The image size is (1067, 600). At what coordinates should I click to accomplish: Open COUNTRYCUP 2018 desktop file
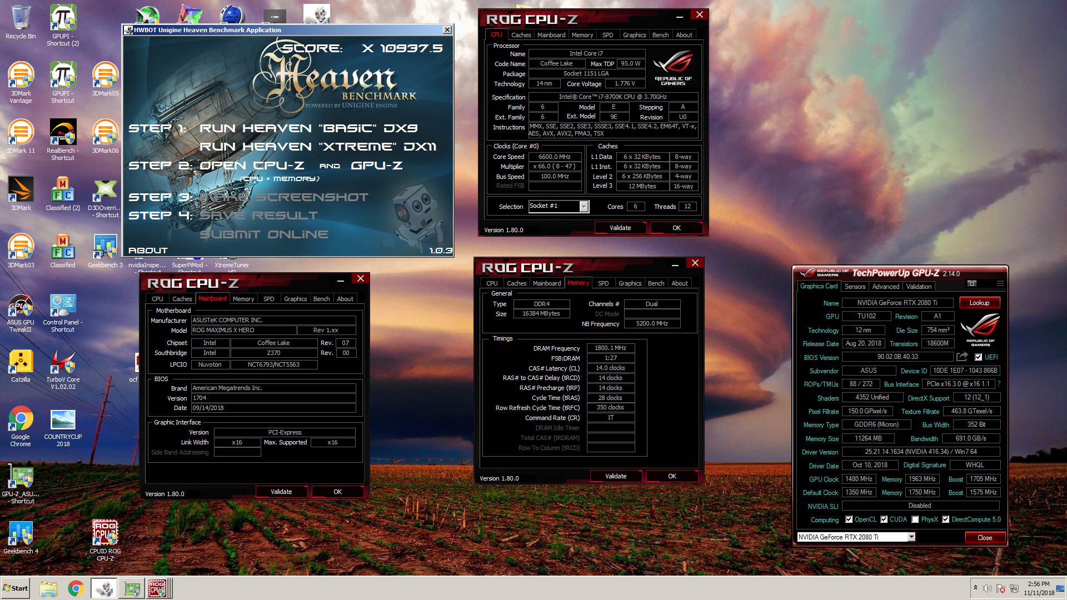click(x=63, y=428)
